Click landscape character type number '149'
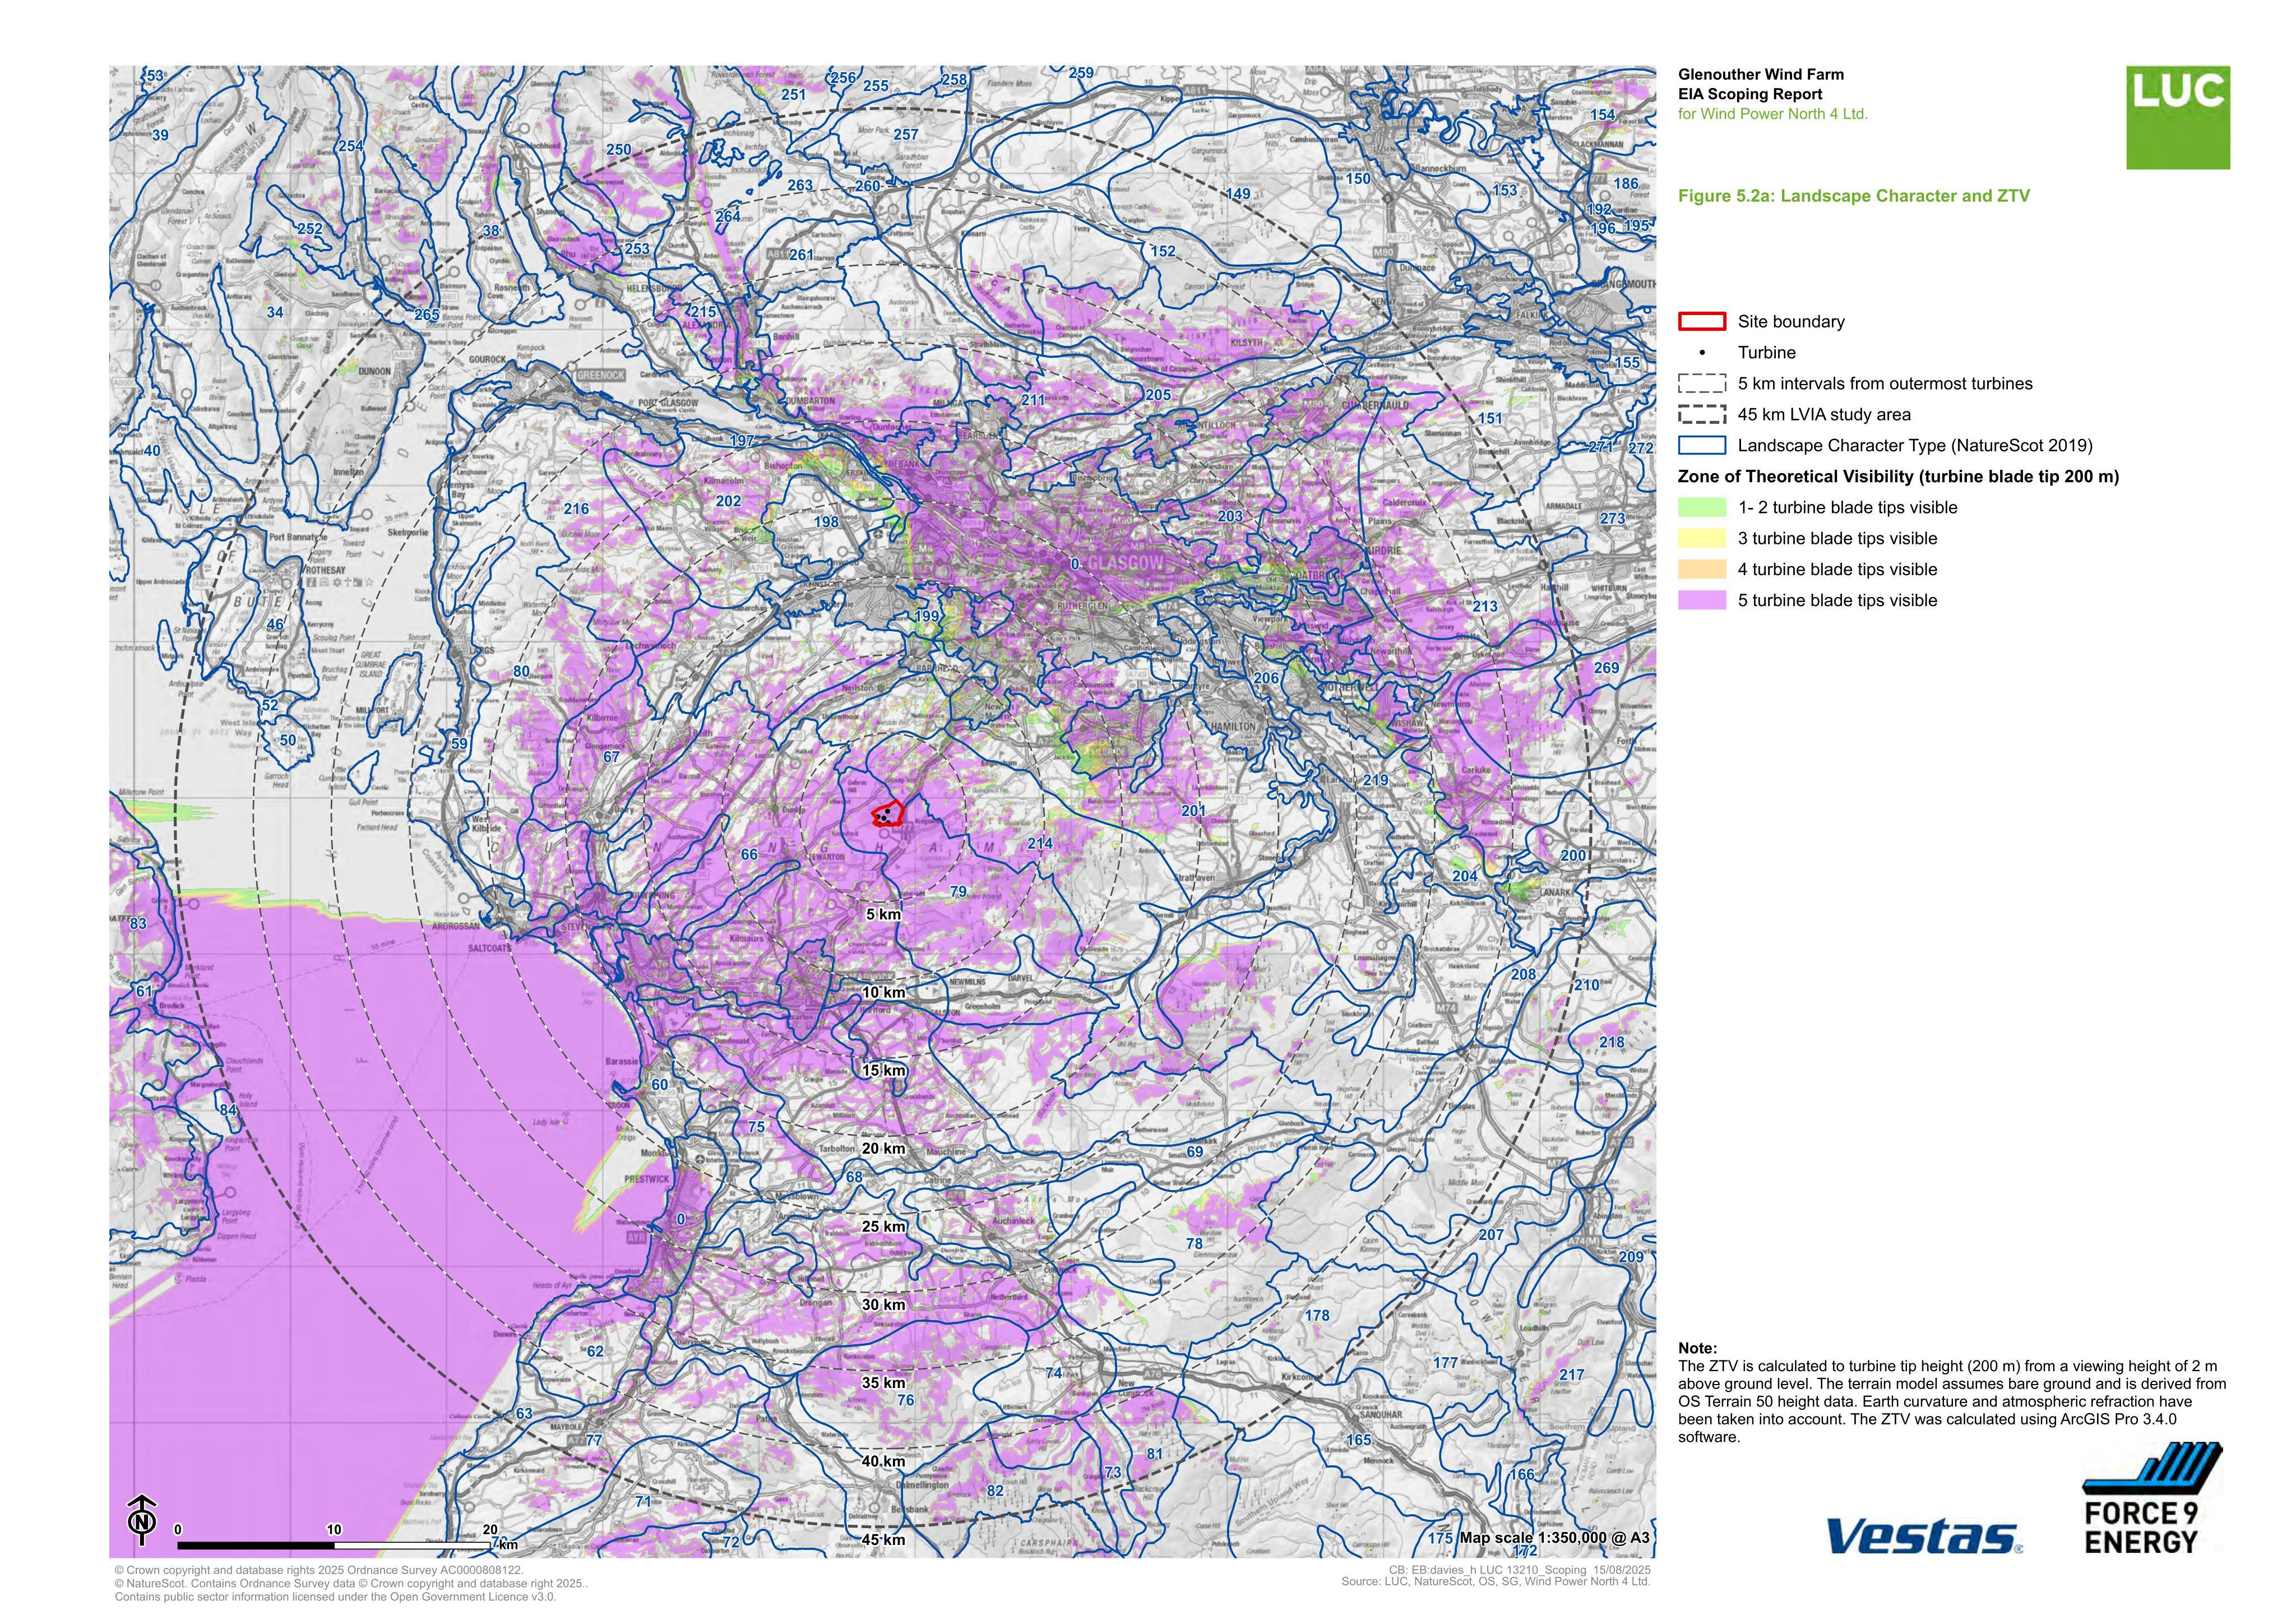This screenshot has width=2296, height=1624. (1238, 195)
